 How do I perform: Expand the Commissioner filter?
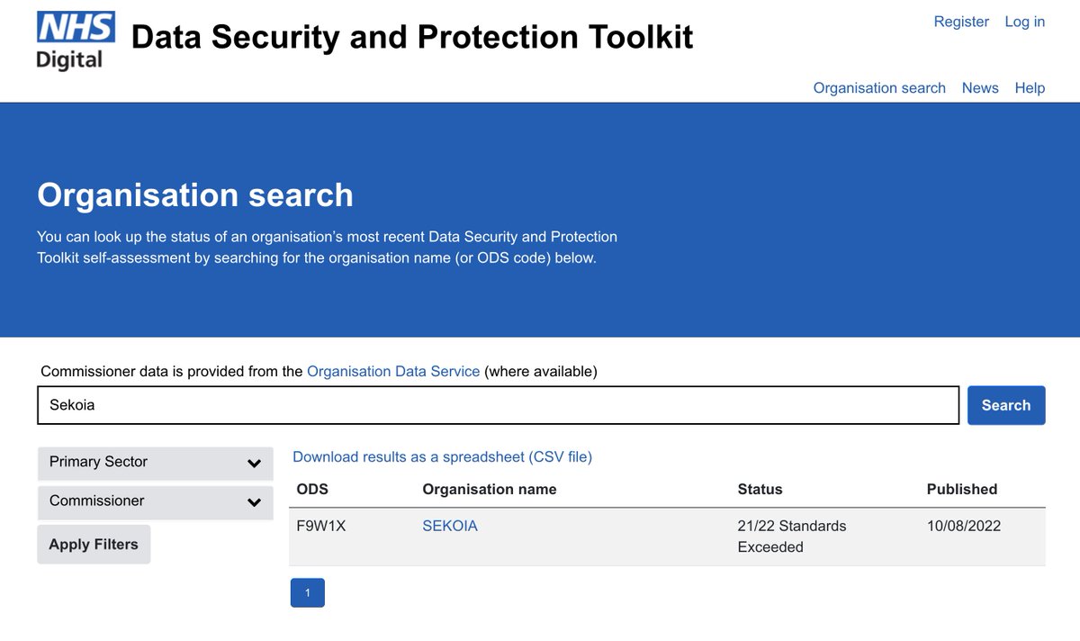(x=155, y=502)
